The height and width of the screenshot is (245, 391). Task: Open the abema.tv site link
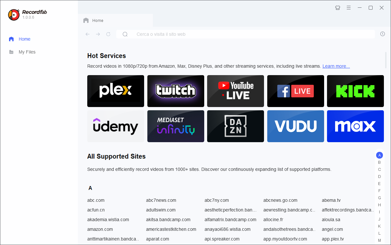pos(331,200)
